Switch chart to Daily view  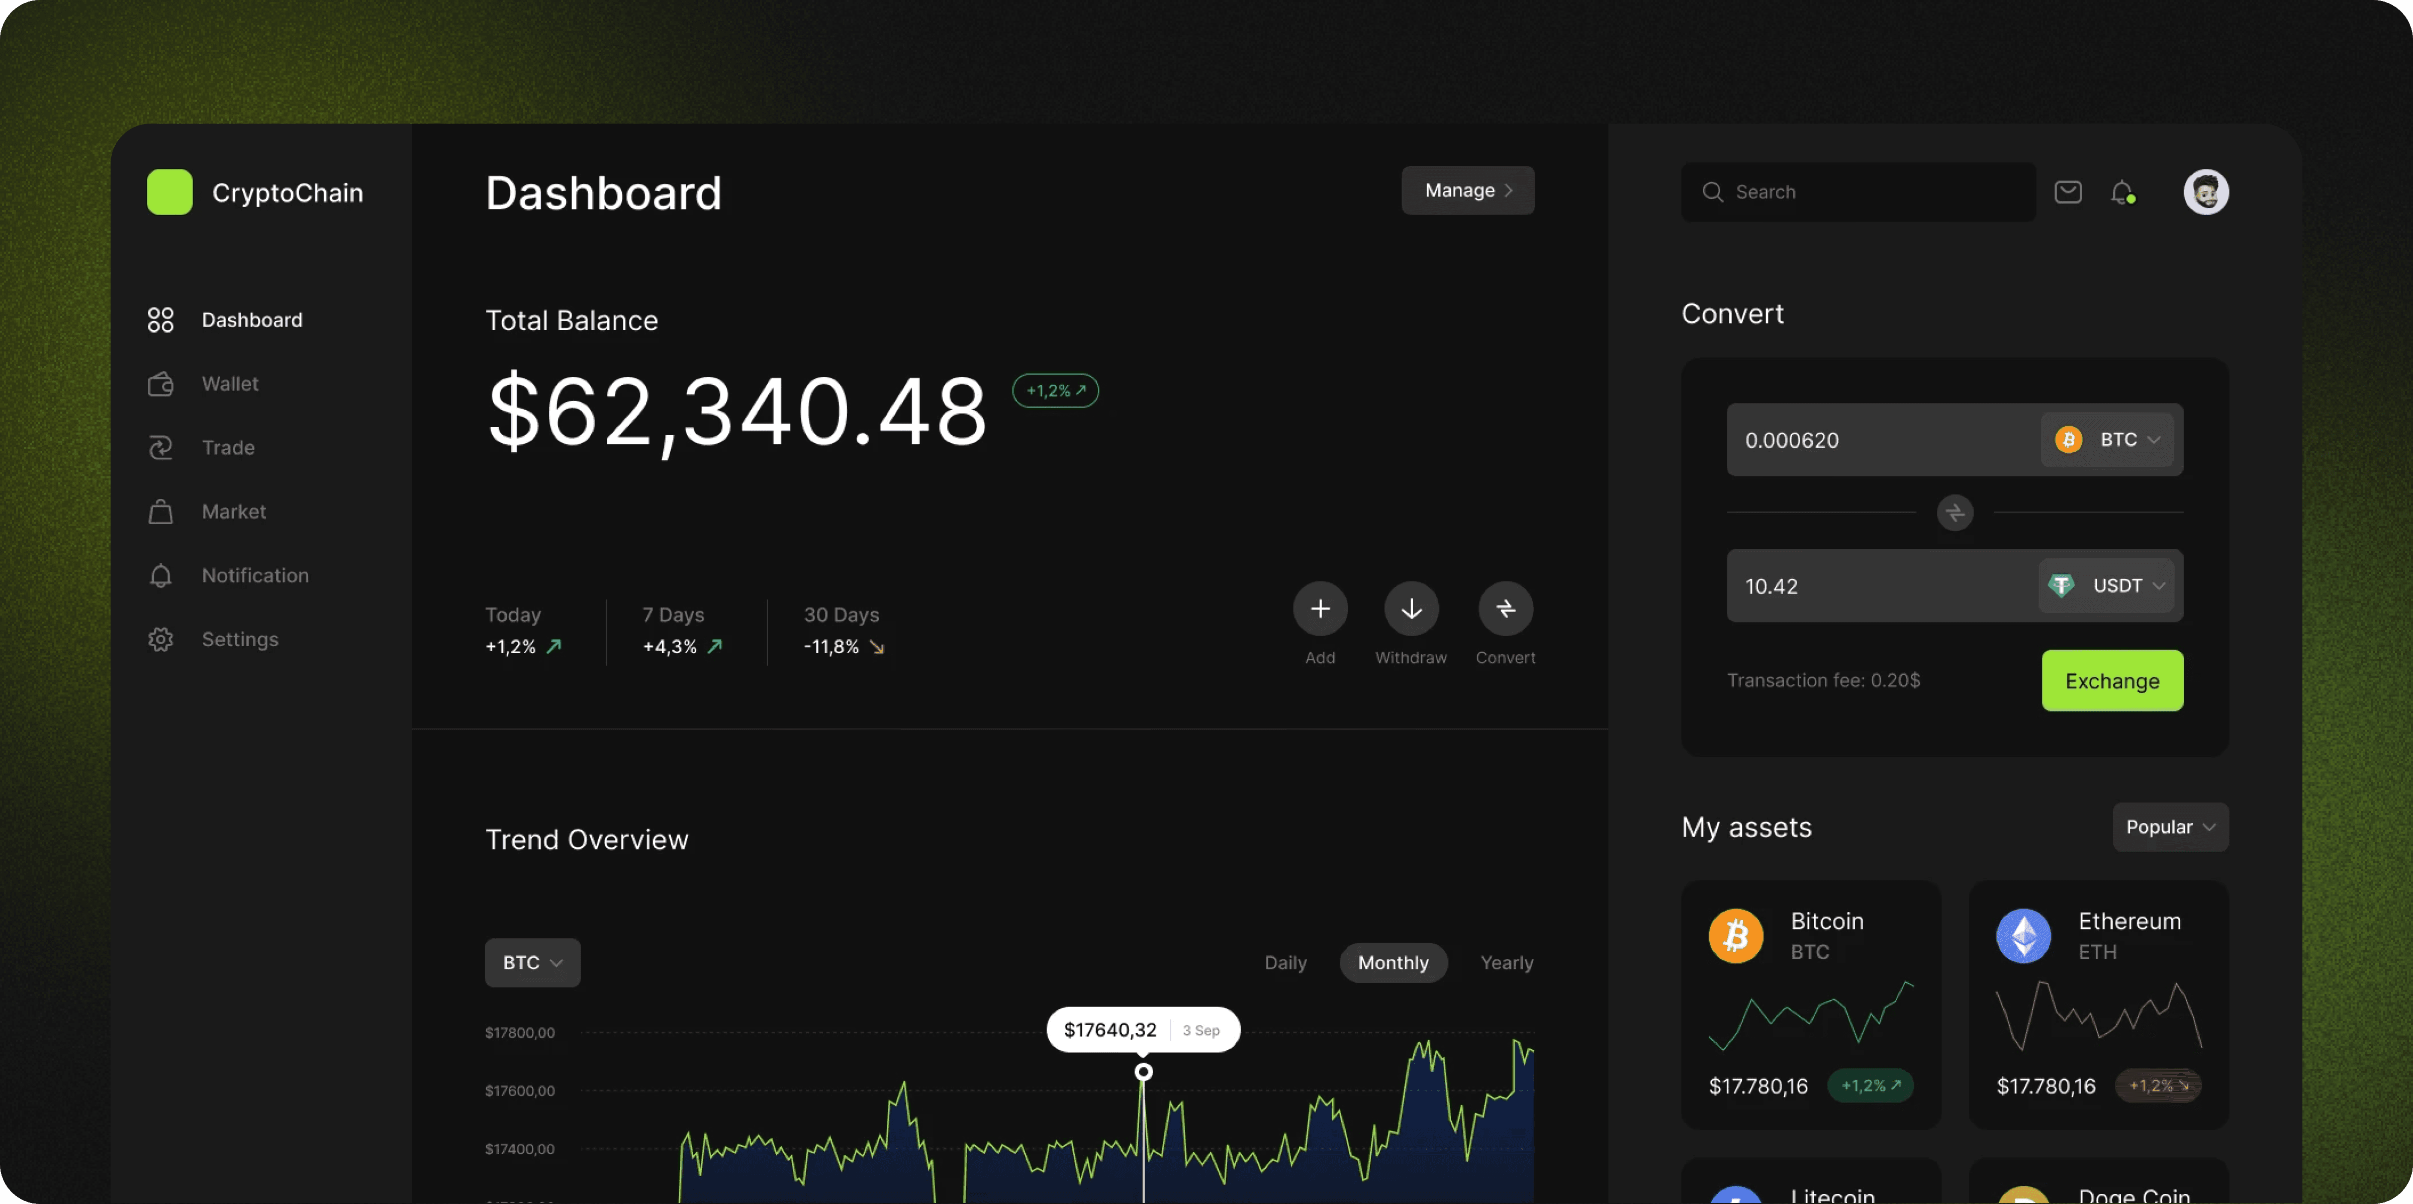point(1284,962)
